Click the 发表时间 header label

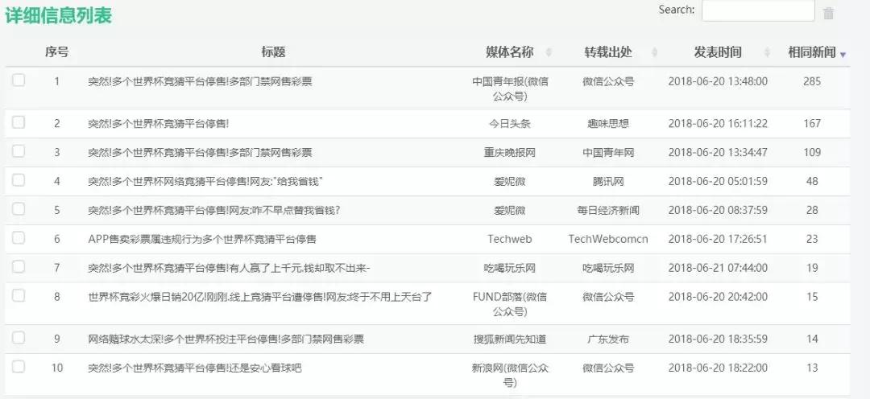click(x=718, y=52)
